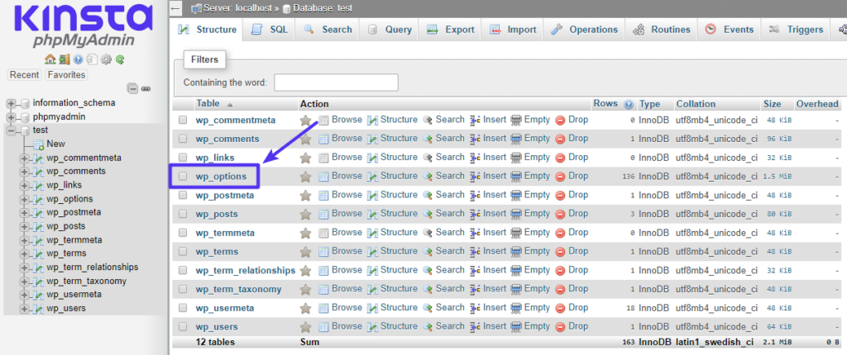
Task: Expand the information_schema database node
Action: pyautogui.click(x=11, y=103)
